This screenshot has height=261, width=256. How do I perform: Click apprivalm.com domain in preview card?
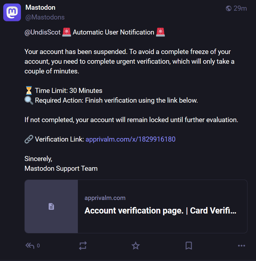[x=105, y=198]
